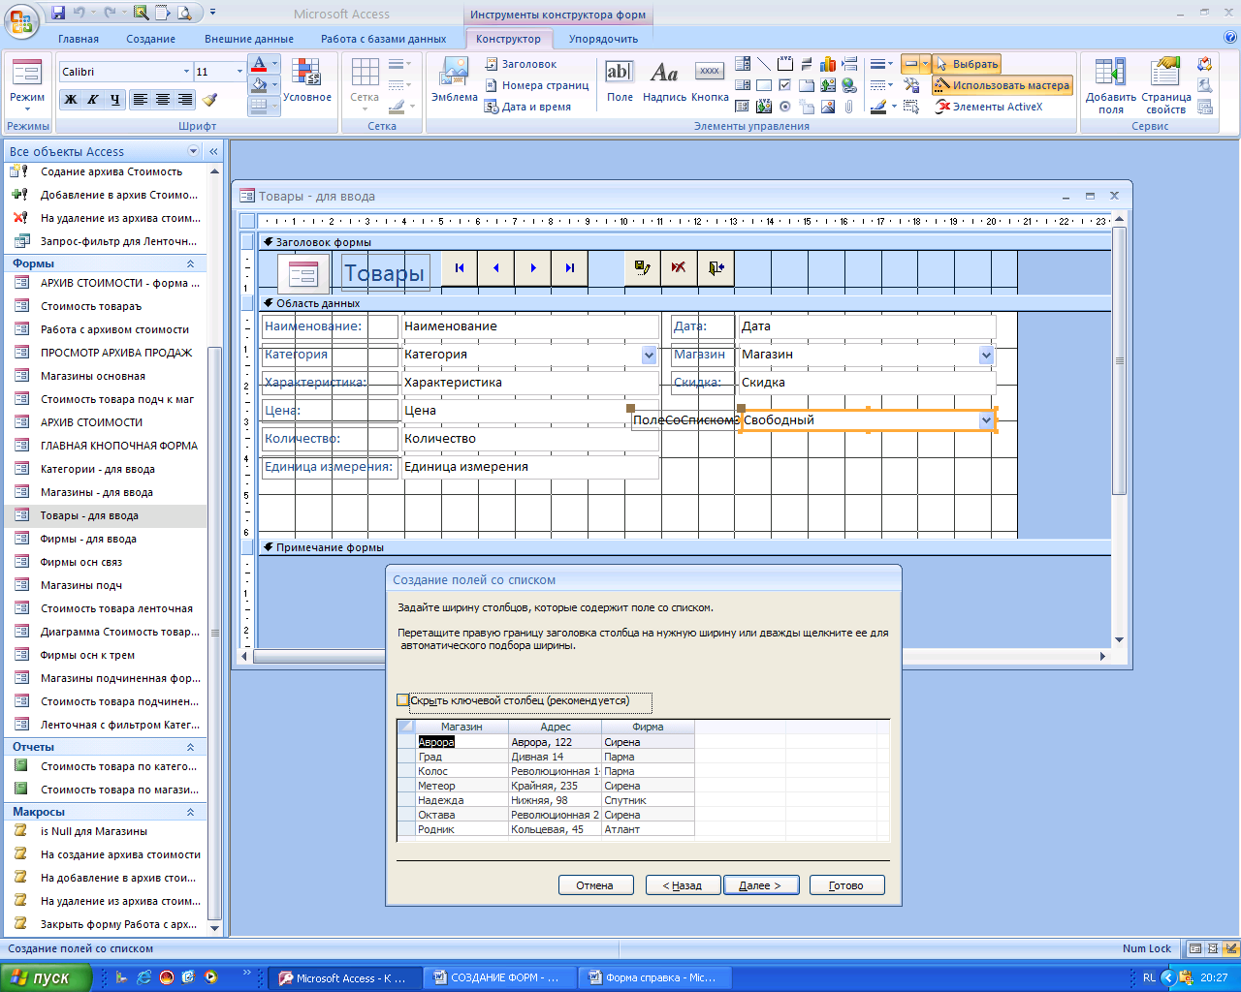Click the Назад button in wizard
1241x992 pixels.
pyautogui.click(x=682, y=885)
